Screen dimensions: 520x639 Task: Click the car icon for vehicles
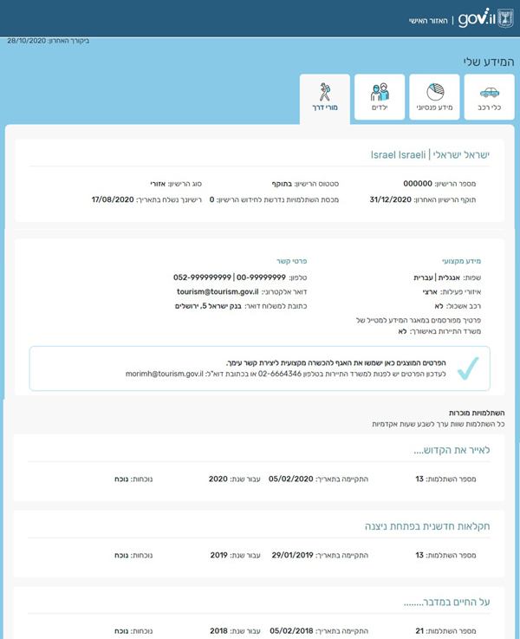click(x=489, y=92)
